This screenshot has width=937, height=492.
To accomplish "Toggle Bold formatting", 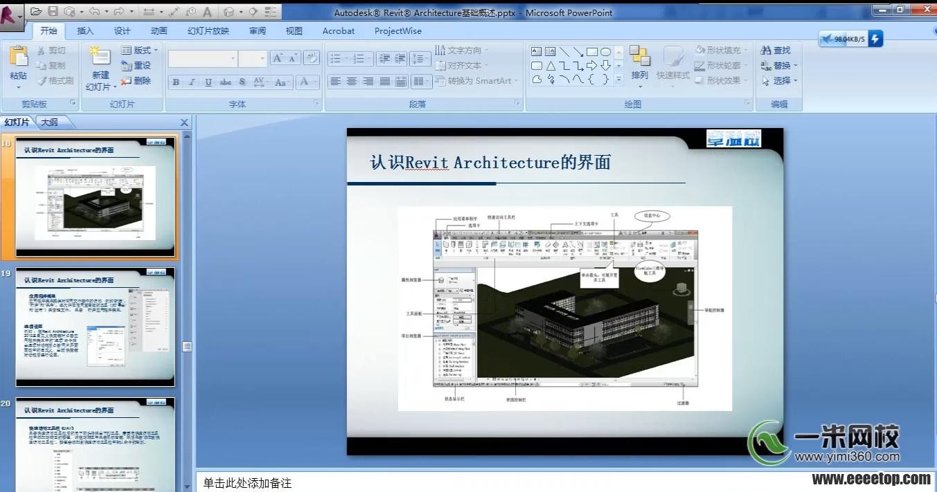I will tap(176, 82).
